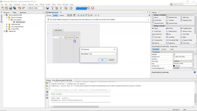Click the Build Project hammer icon
Image resolution: width=197 pixels, height=111 pixels.
53,8
